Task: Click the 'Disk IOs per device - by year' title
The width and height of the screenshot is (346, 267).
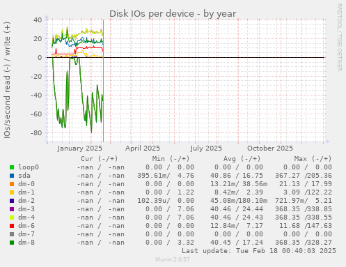Action: pos(173,14)
